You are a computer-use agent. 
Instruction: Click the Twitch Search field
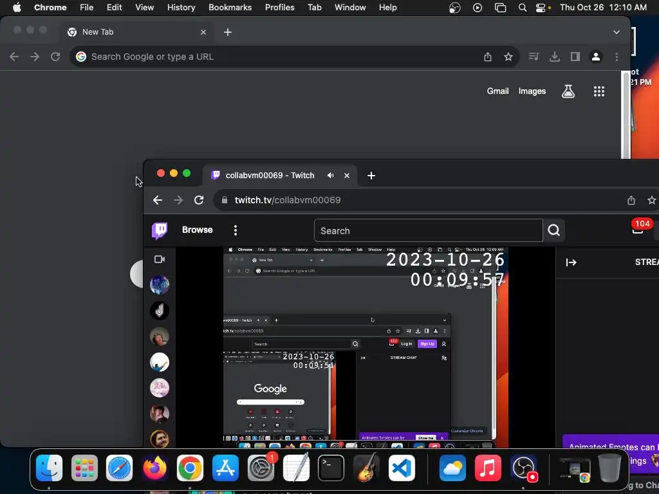[x=428, y=231]
